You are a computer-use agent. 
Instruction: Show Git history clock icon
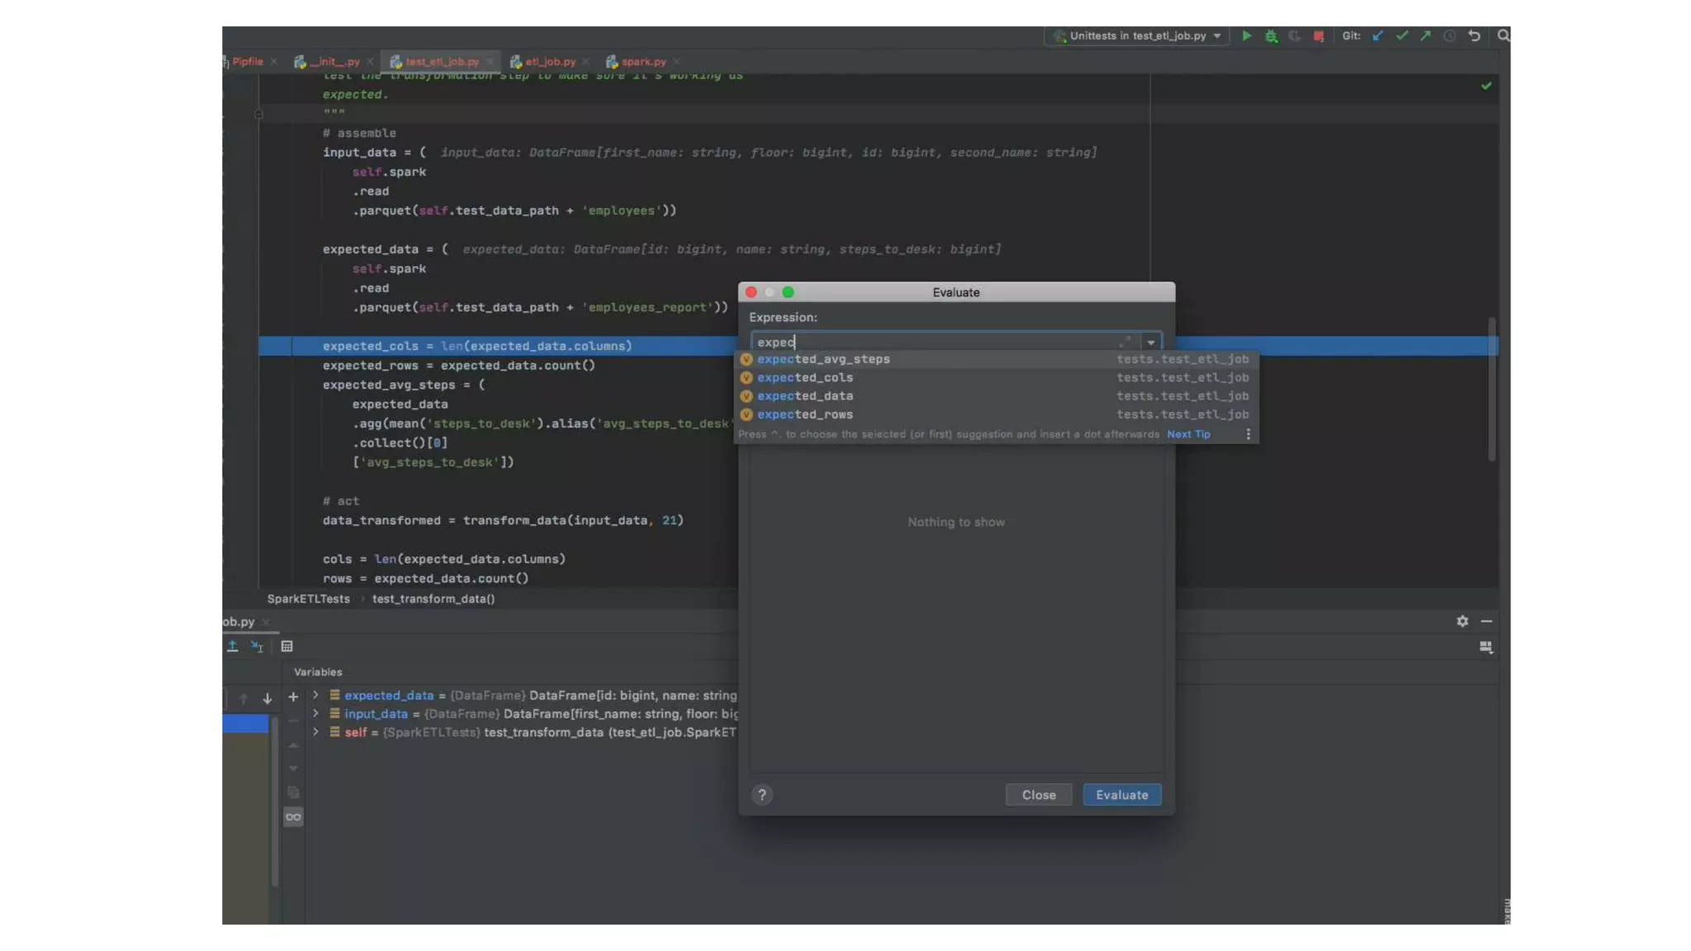(x=1450, y=35)
